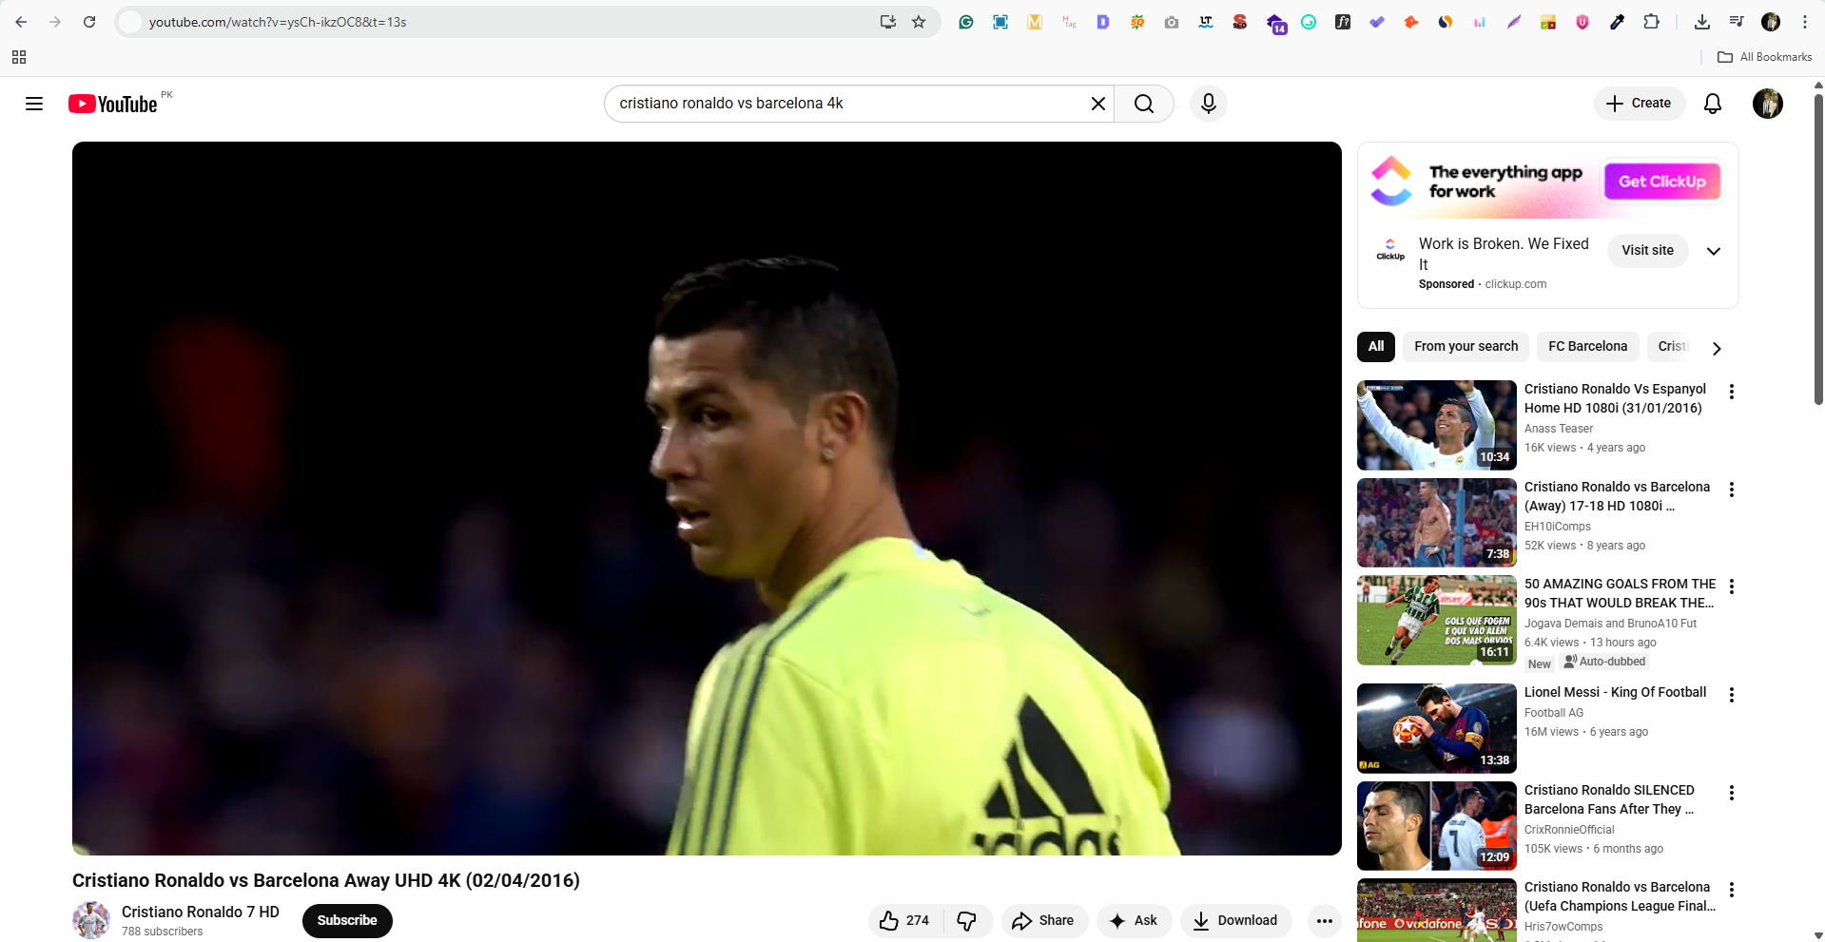Open YouTube notifications bell
The image size is (1825, 942).
click(x=1712, y=104)
